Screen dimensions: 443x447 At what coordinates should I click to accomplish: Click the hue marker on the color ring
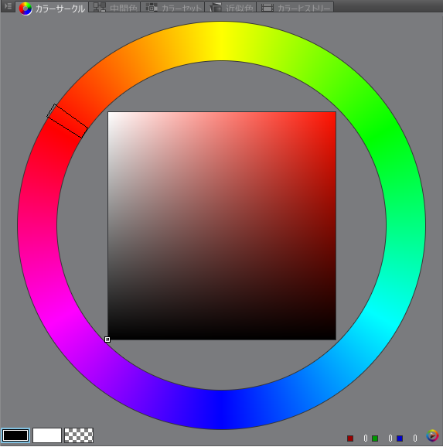point(67,121)
